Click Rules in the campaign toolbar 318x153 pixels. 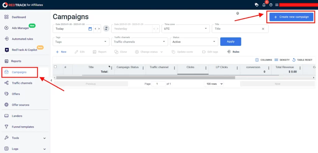point(234,52)
